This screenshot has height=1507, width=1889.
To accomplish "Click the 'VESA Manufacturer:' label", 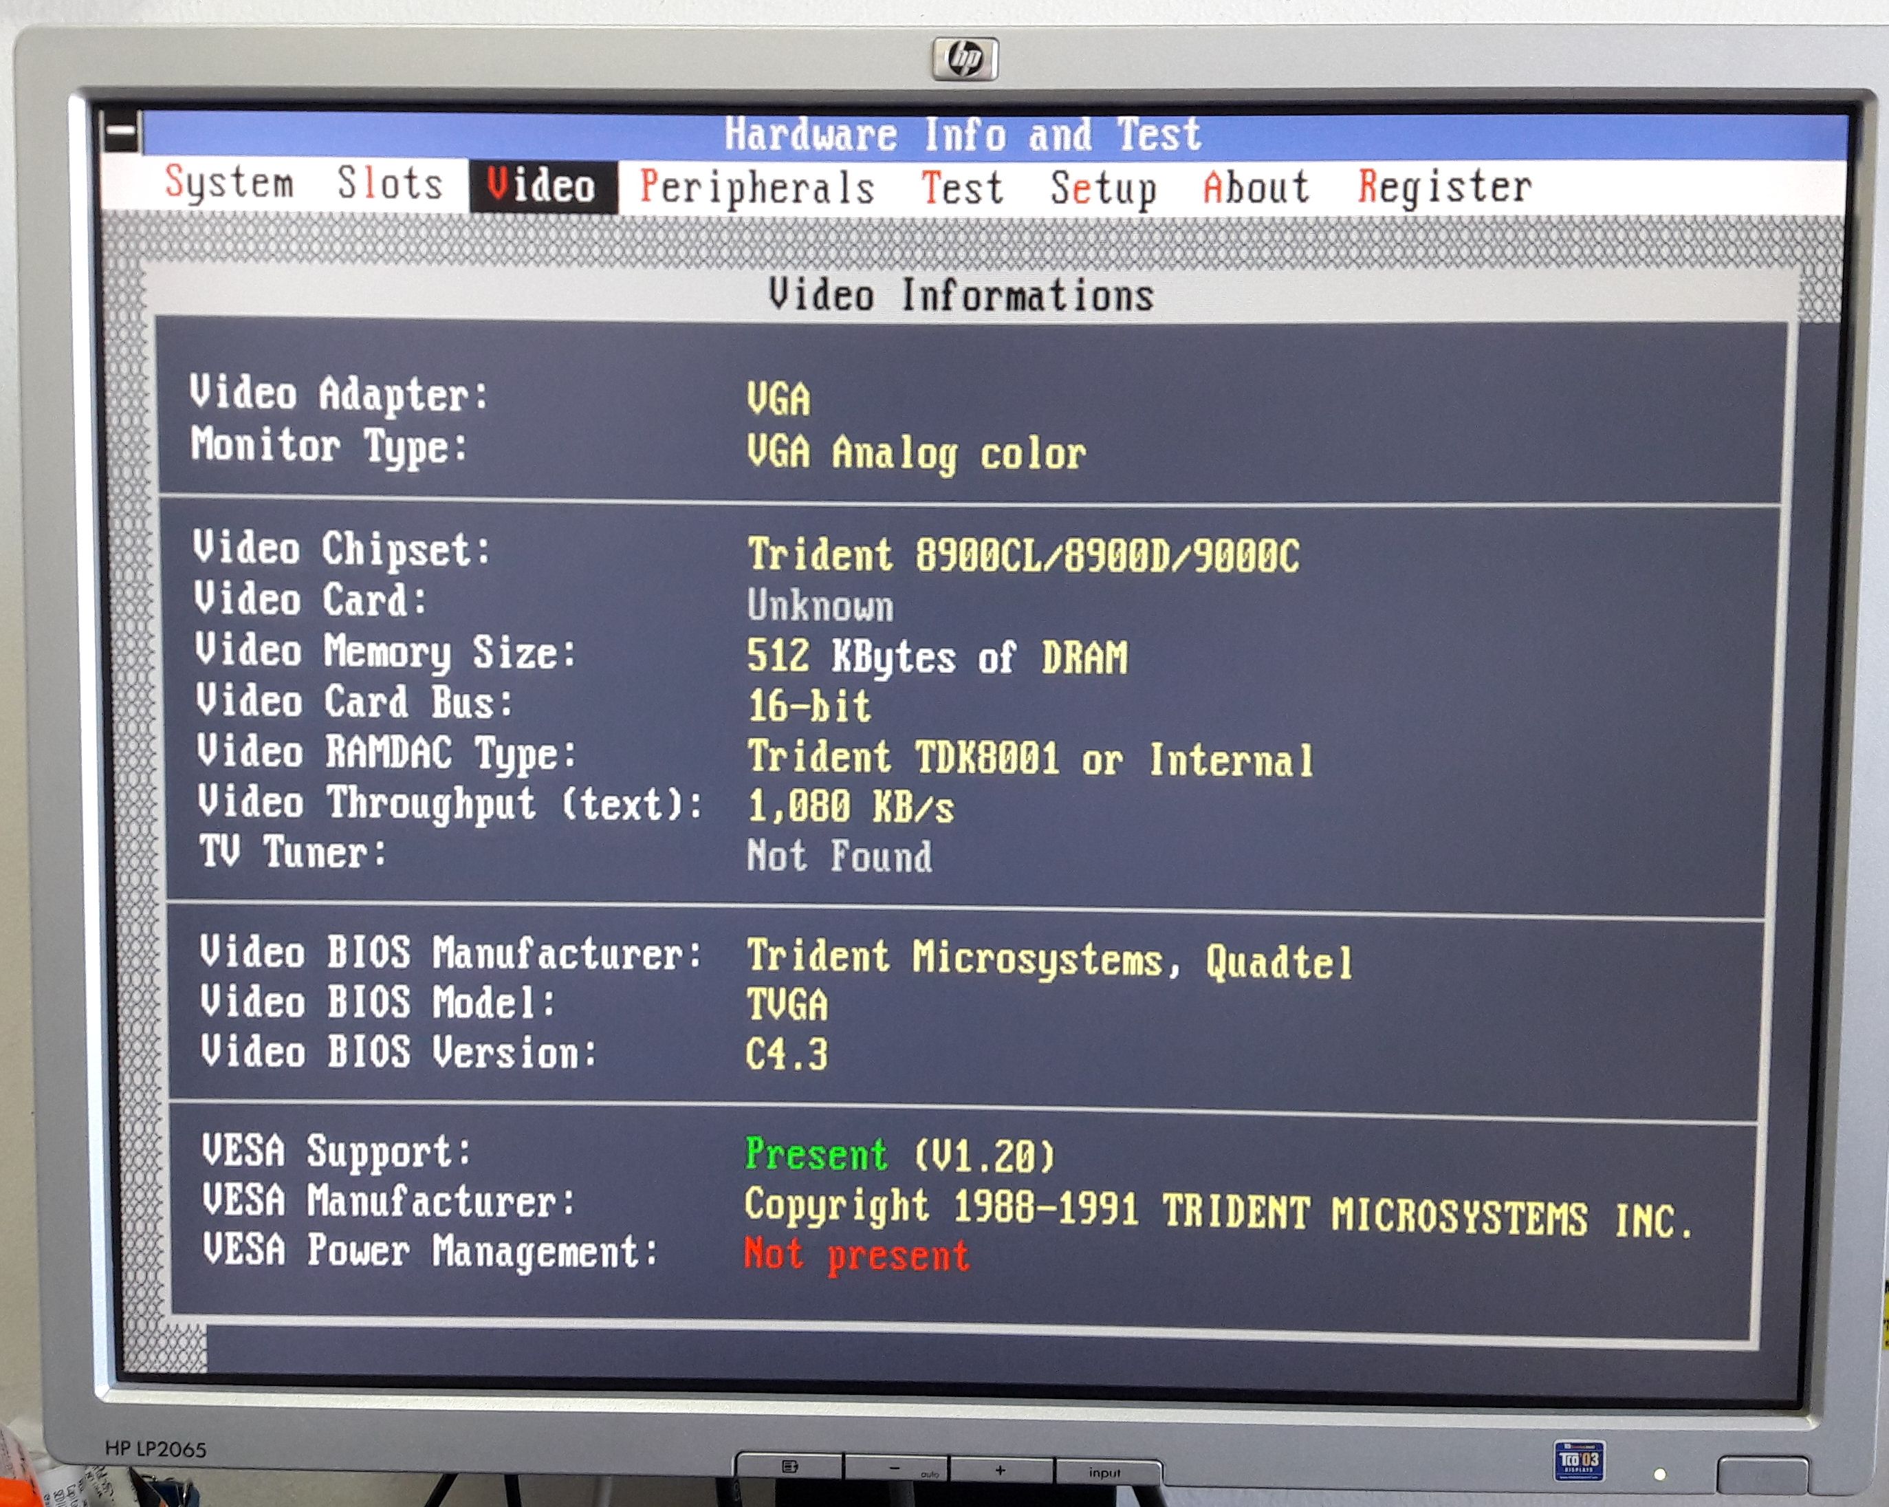I will [x=388, y=1201].
